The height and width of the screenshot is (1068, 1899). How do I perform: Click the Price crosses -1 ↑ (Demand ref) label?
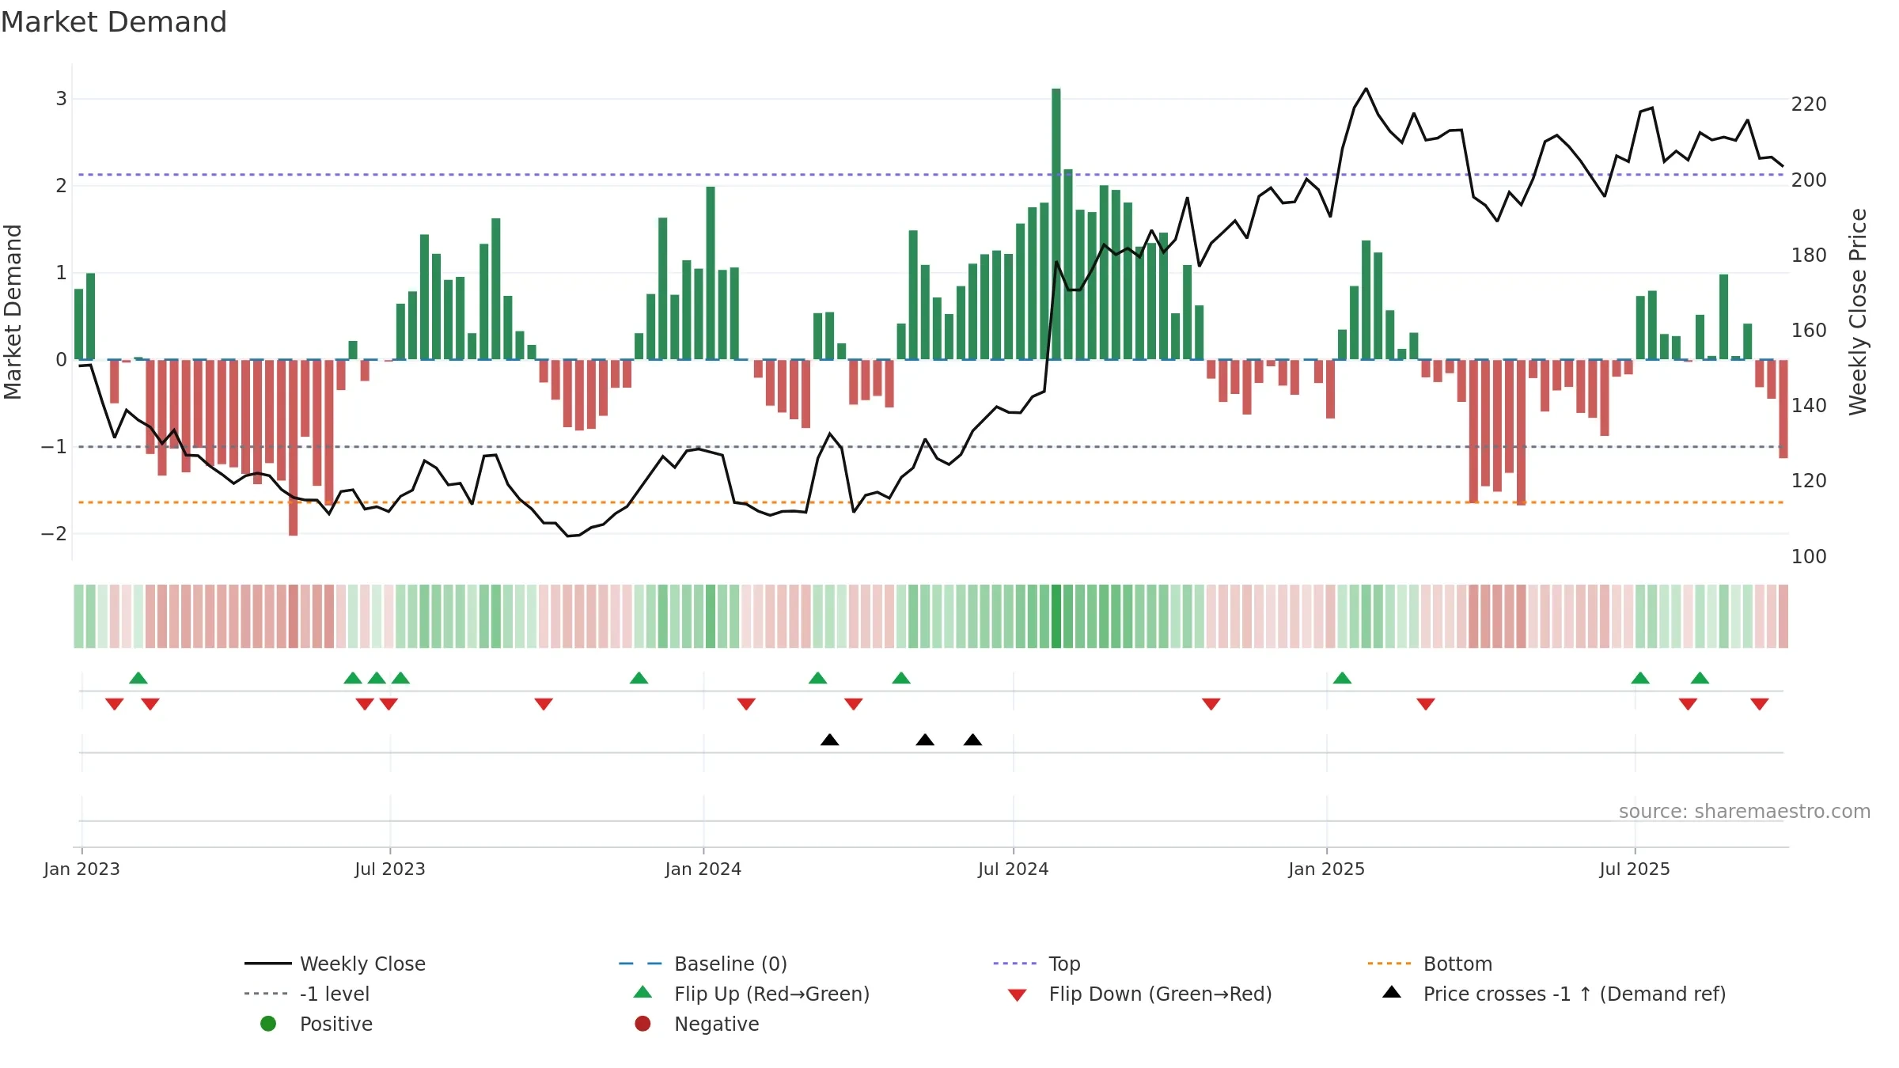(1575, 994)
